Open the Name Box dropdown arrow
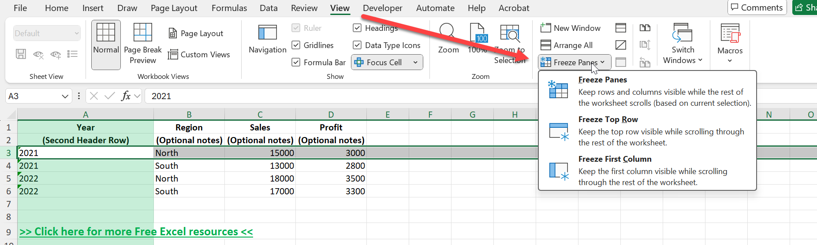This screenshot has width=817, height=245. point(65,96)
